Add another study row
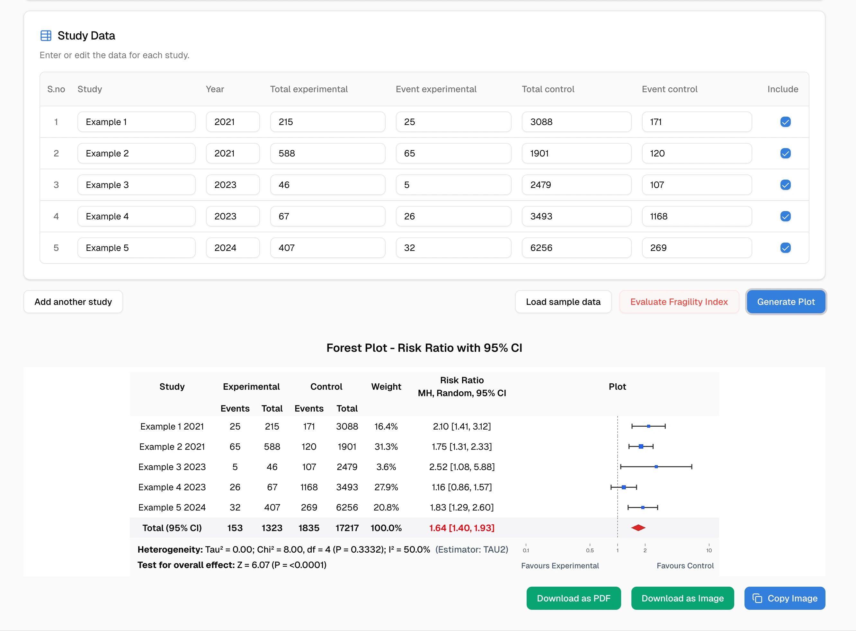Screen dimensions: 856x631 pyautogui.click(x=73, y=302)
